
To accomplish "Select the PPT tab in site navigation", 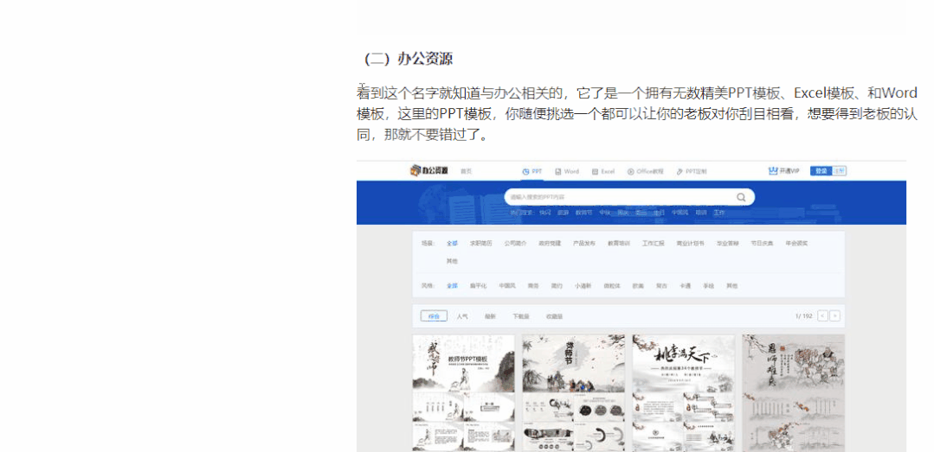I will pos(532,171).
